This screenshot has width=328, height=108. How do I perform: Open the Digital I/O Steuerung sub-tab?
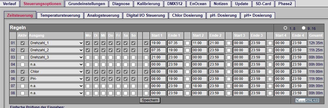click(145, 15)
